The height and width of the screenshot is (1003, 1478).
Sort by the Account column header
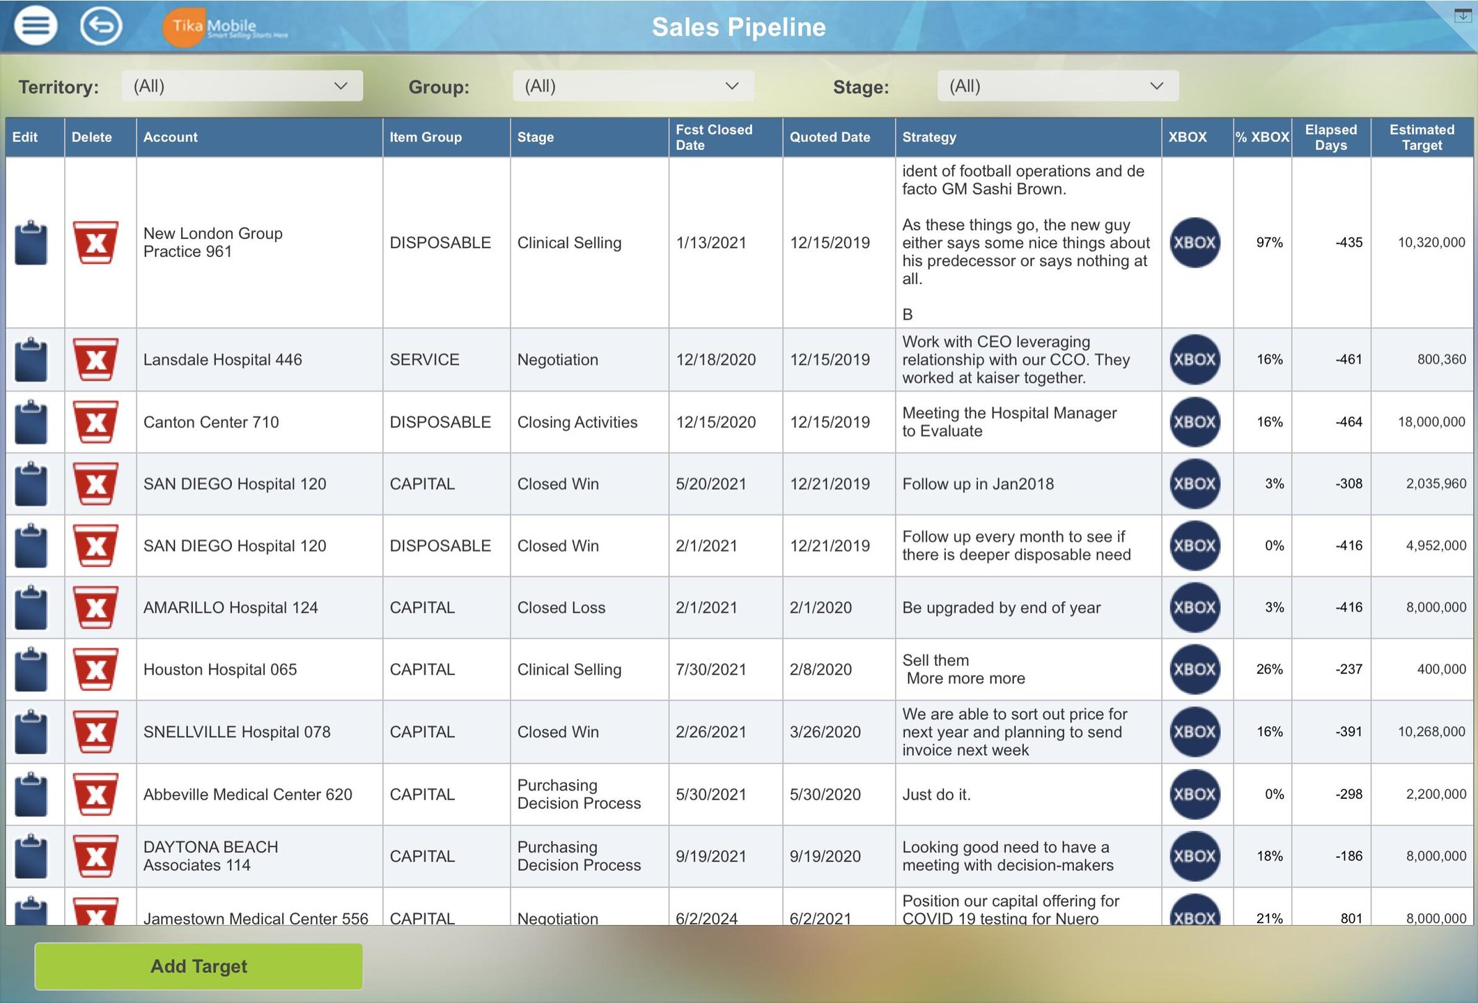click(171, 137)
